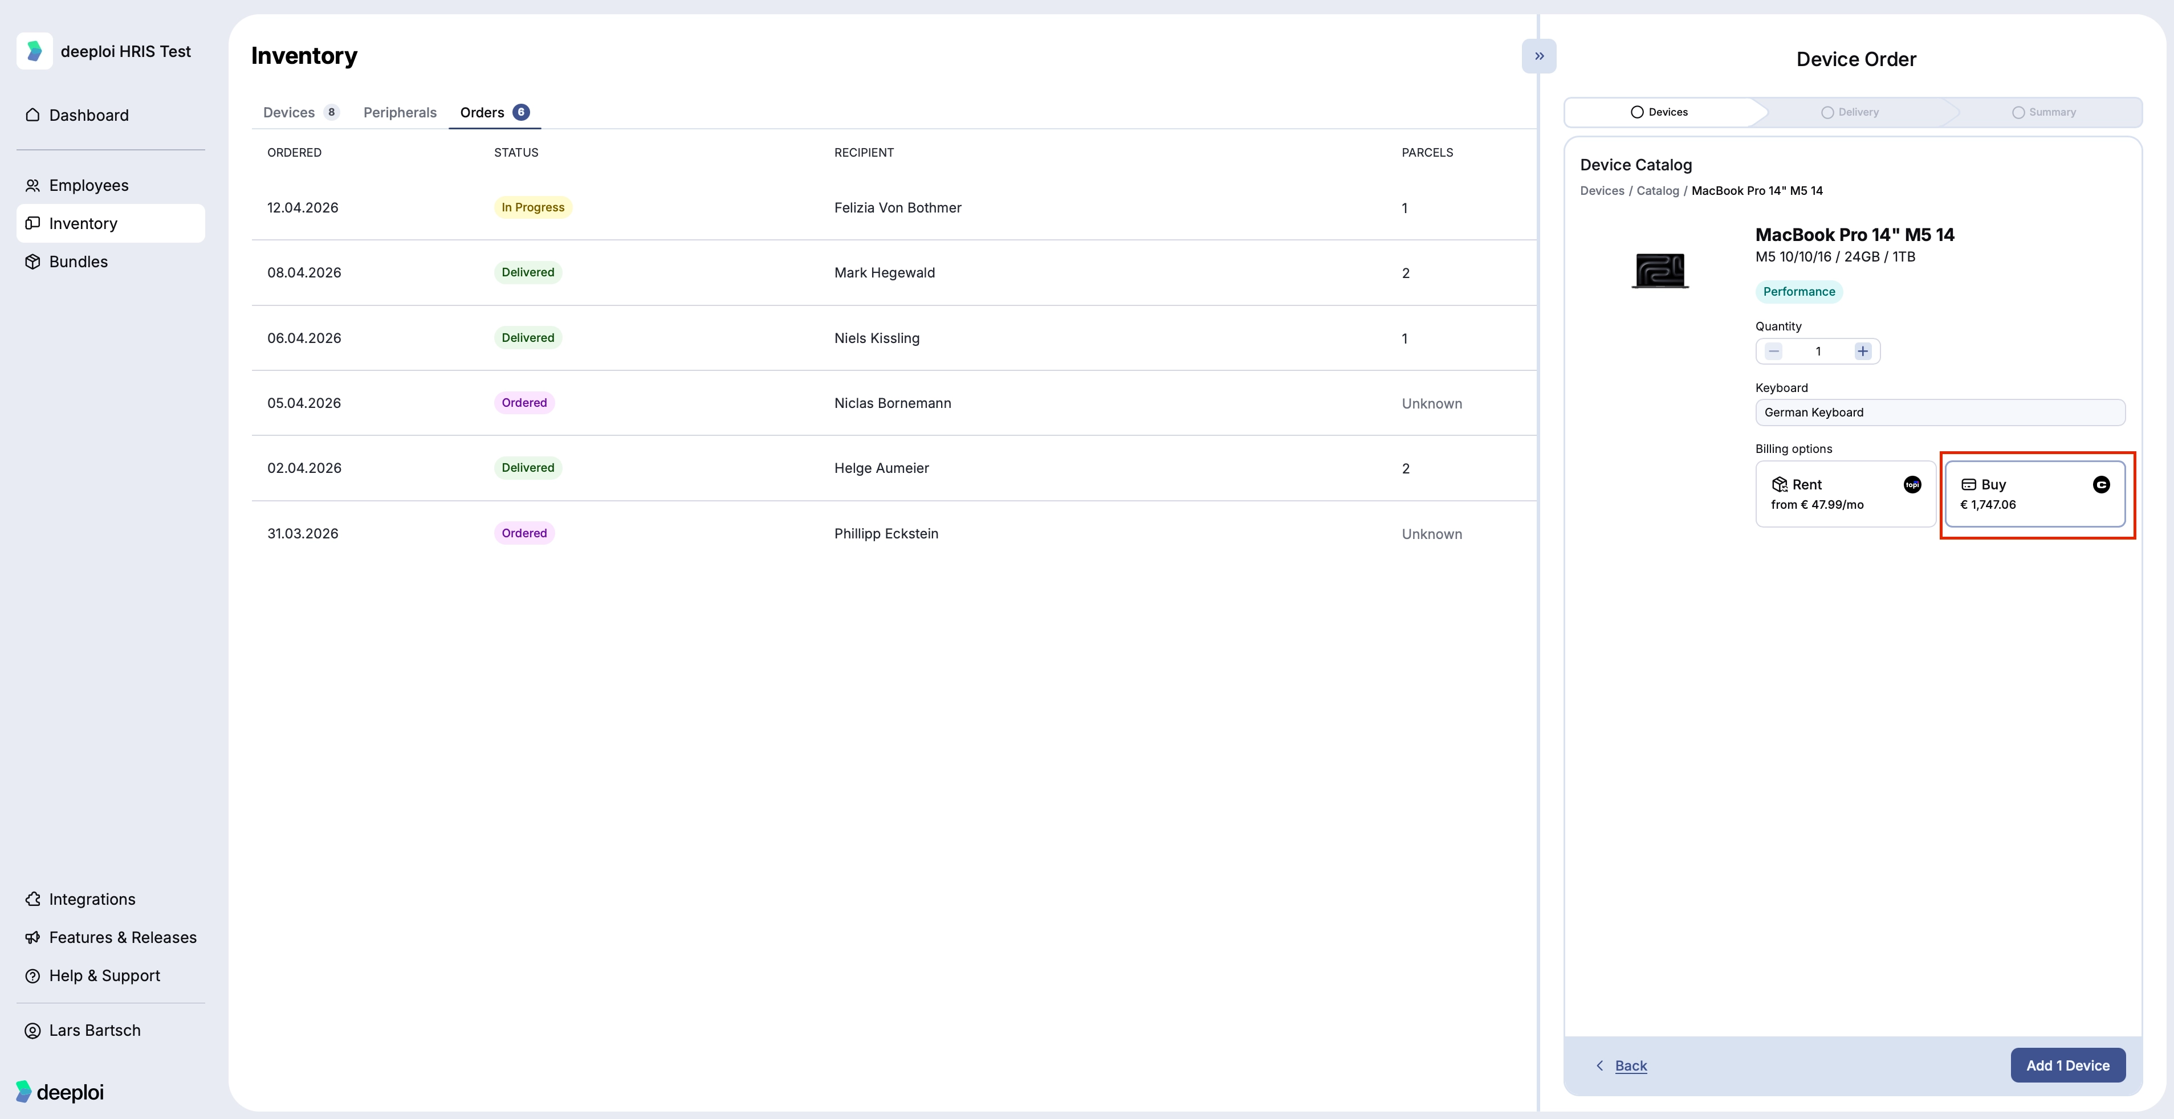Viewport: 2174px width, 1119px height.
Task: Click Devices breadcrumb link
Action: [x=1602, y=191]
